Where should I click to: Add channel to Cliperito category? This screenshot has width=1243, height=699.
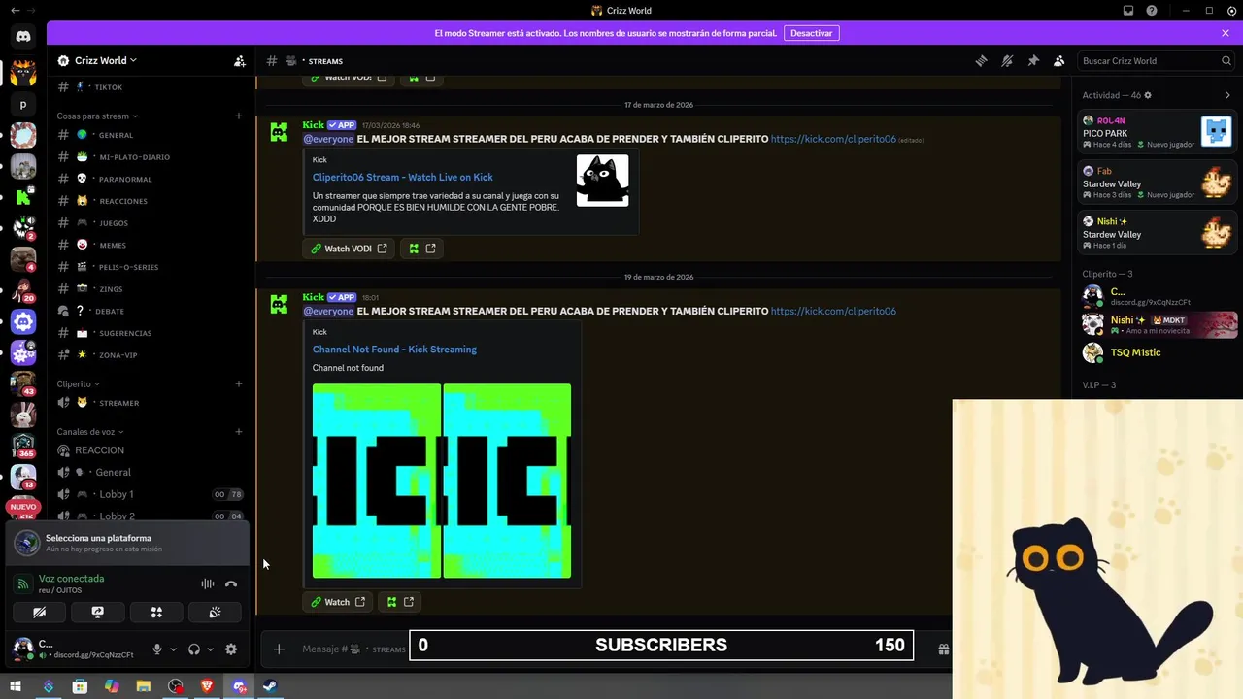pyautogui.click(x=239, y=383)
